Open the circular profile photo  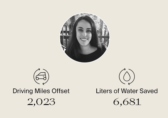click(x=85, y=38)
